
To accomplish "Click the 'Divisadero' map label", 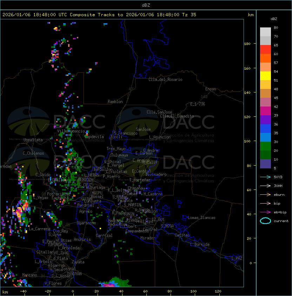I will coord(156,174).
